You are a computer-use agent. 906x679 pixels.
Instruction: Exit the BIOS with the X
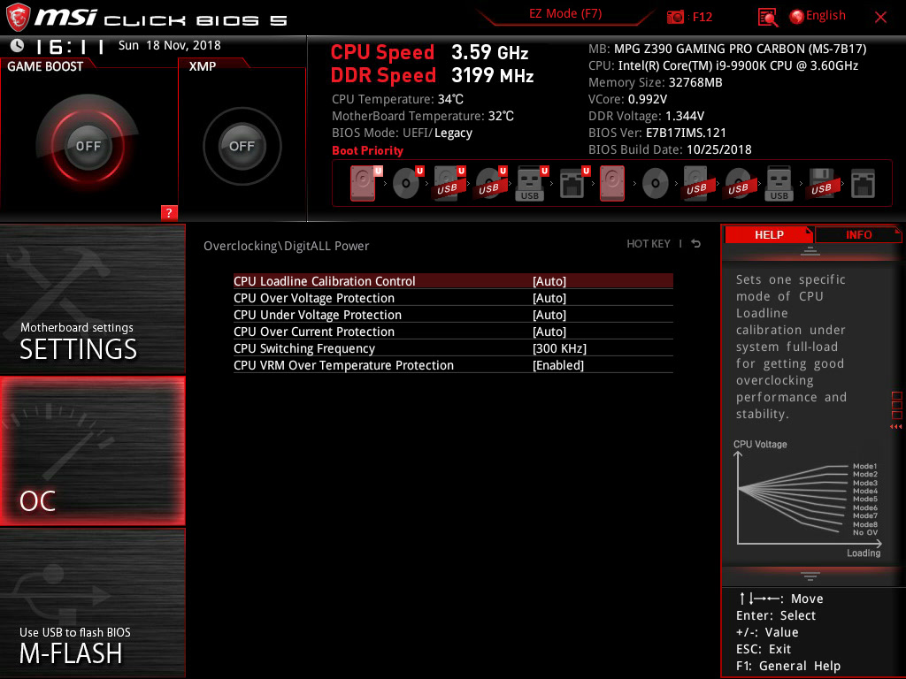(880, 18)
